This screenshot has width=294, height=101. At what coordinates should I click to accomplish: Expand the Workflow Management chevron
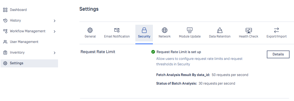[55, 31]
